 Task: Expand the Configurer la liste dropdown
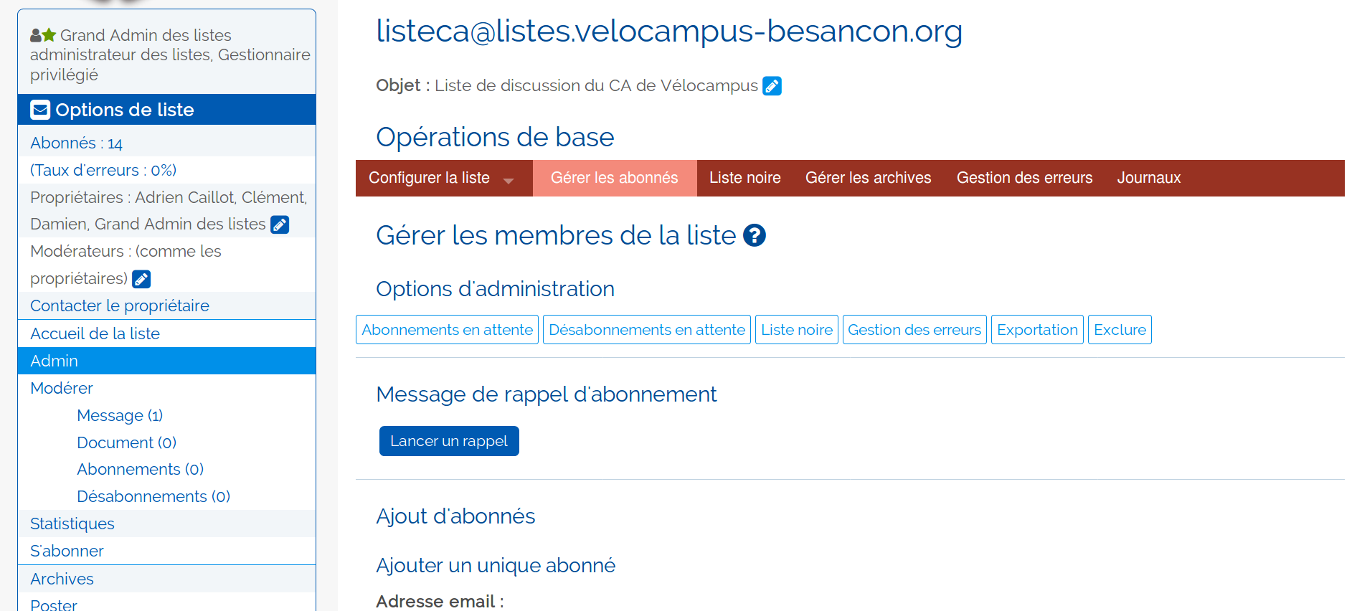(x=509, y=180)
